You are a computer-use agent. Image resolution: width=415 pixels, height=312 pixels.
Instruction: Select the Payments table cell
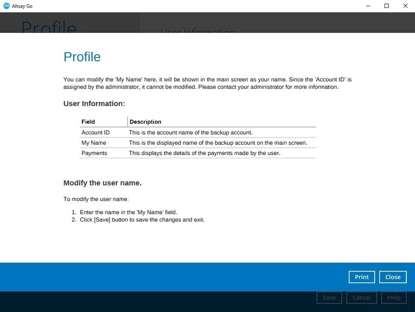click(94, 153)
